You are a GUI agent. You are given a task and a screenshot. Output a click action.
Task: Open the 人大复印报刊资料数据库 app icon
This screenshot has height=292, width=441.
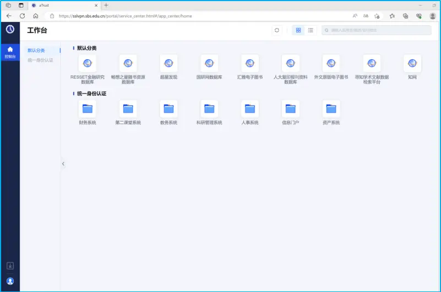click(x=291, y=64)
